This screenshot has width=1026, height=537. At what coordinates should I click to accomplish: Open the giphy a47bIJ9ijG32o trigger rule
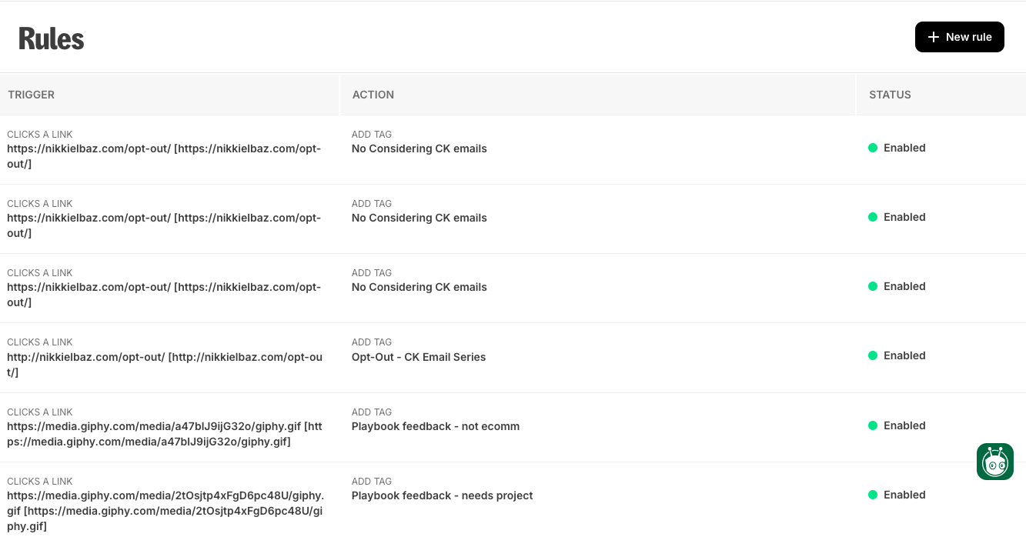coord(165,434)
